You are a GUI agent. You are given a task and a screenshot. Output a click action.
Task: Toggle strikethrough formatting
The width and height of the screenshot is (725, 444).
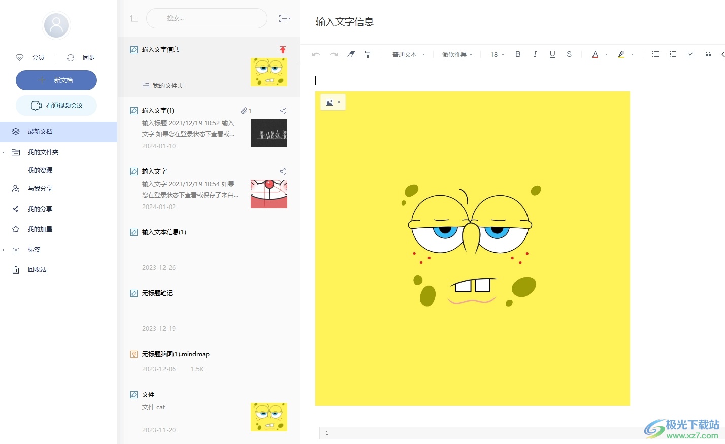[569, 54]
